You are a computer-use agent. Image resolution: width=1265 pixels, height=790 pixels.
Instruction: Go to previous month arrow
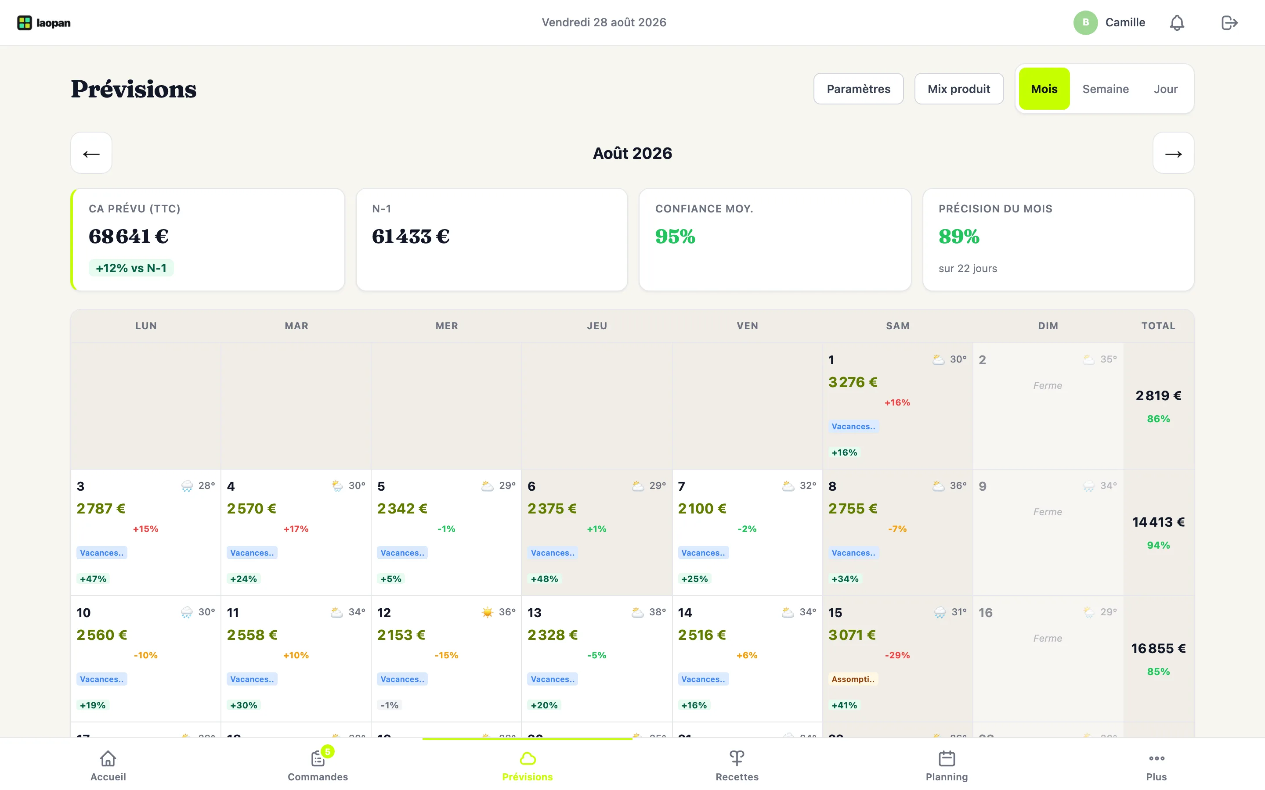click(x=91, y=153)
